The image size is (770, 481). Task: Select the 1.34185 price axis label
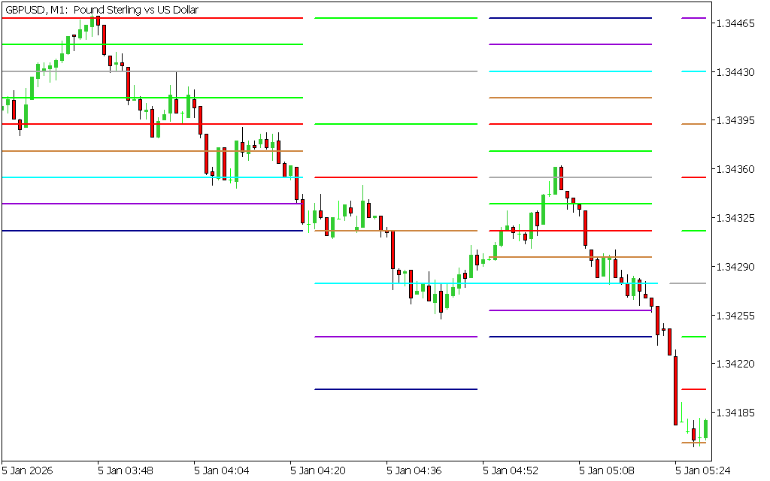(735, 413)
